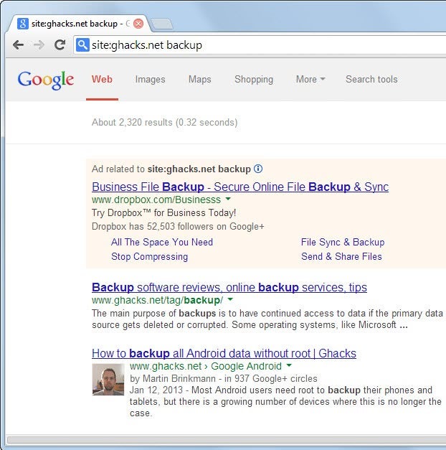446x450 pixels.
Task: Click the horizontal scrollbar at the bottom
Action: (226, 440)
